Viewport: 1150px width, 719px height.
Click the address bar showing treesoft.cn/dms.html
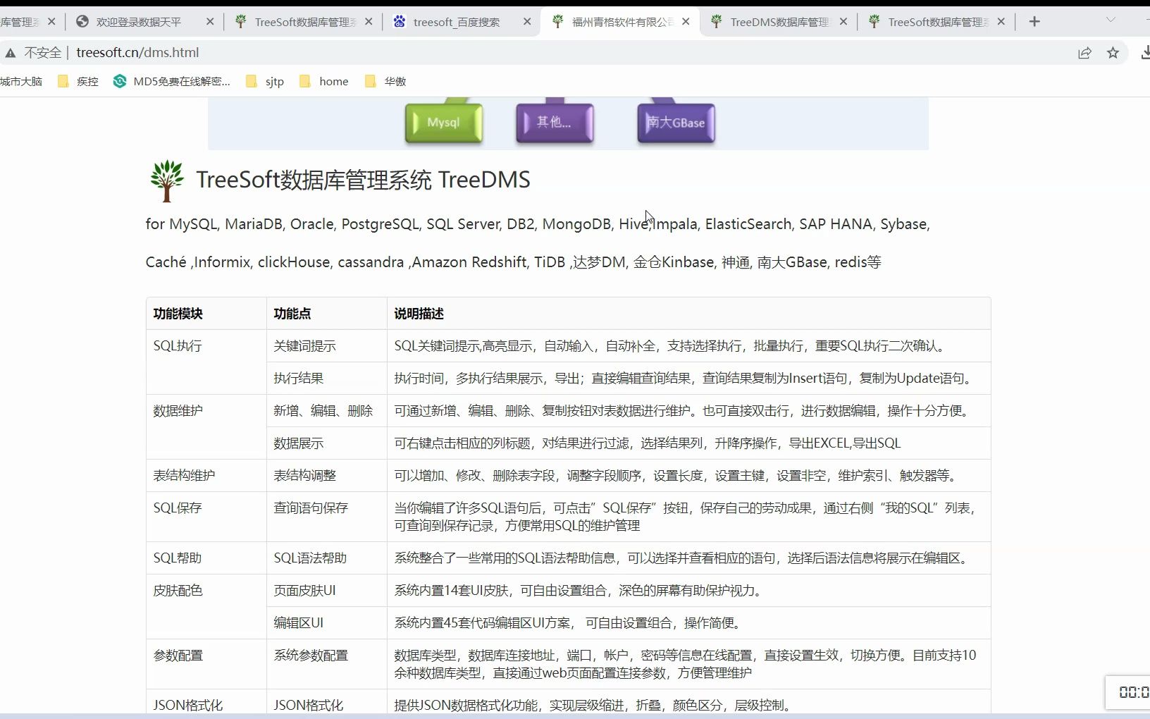click(138, 53)
